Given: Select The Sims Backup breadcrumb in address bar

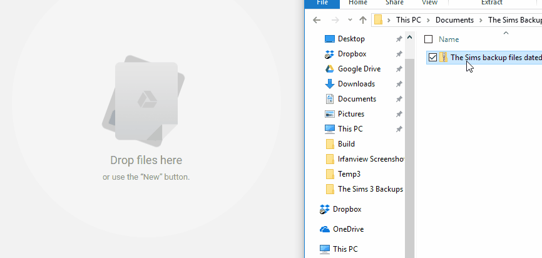Looking at the screenshot, I should click(514, 20).
